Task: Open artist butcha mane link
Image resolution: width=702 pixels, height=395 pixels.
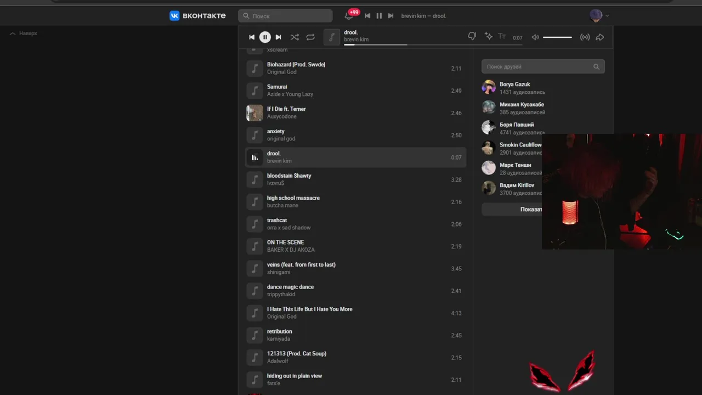Action: coord(282,205)
